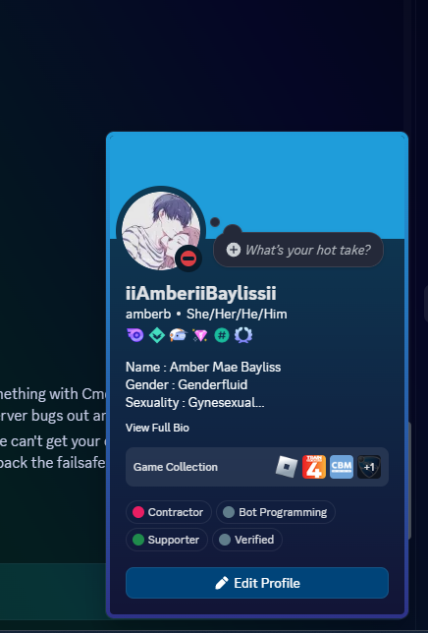Open the Train Sim World 4 game icon
Image resolution: width=428 pixels, height=633 pixels.
click(314, 467)
